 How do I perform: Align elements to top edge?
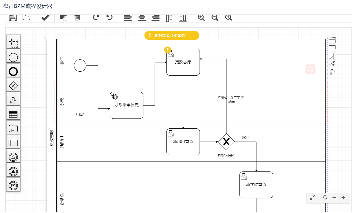point(169,18)
